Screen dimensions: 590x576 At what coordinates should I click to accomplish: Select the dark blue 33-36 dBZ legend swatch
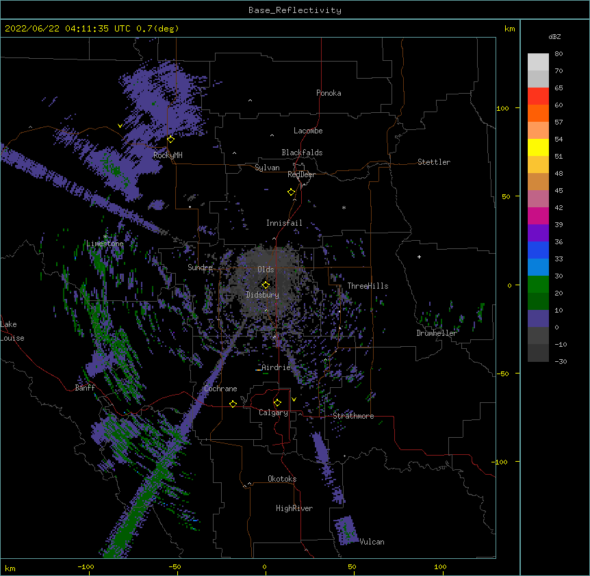(538, 250)
